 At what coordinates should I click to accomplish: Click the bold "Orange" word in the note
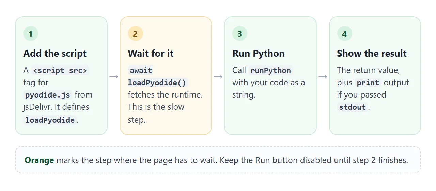pyautogui.click(x=39, y=160)
